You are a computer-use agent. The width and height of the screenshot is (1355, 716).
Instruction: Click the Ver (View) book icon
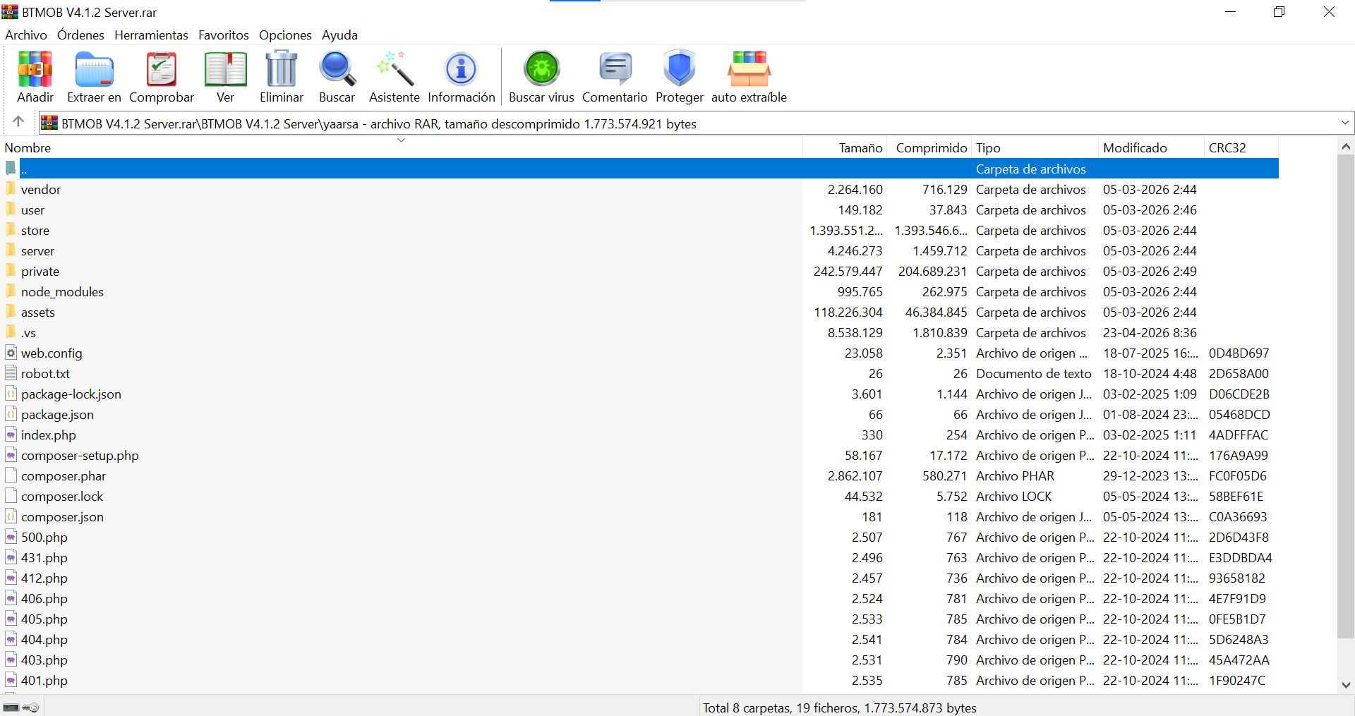click(x=225, y=69)
